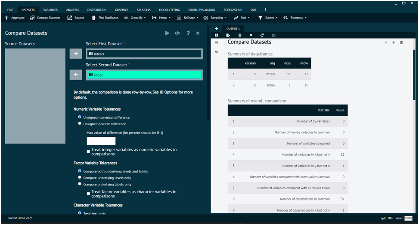Open the Compare Datasets help question mark

tap(188, 33)
